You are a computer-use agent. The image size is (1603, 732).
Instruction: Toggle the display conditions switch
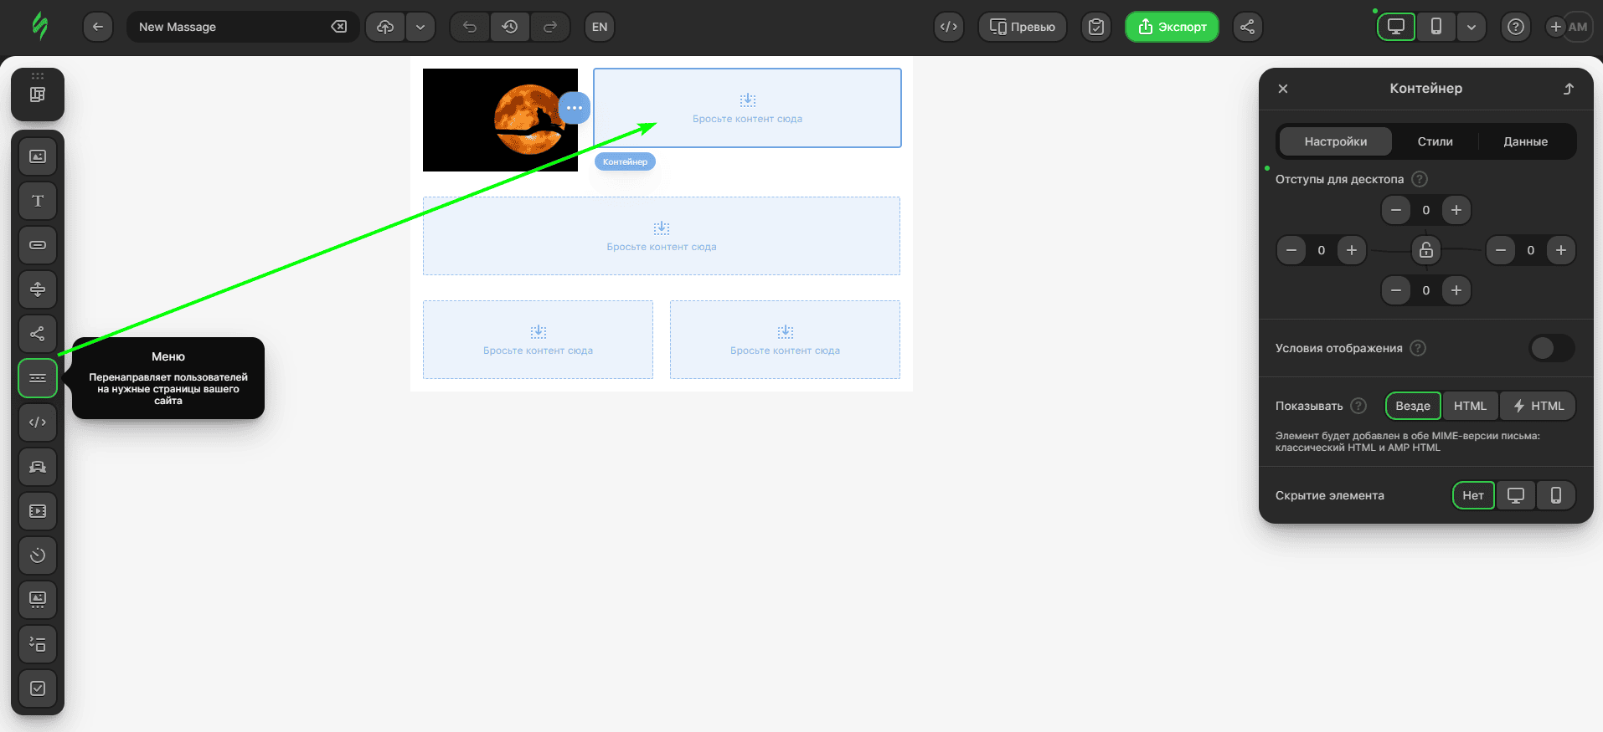tap(1551, 348)
